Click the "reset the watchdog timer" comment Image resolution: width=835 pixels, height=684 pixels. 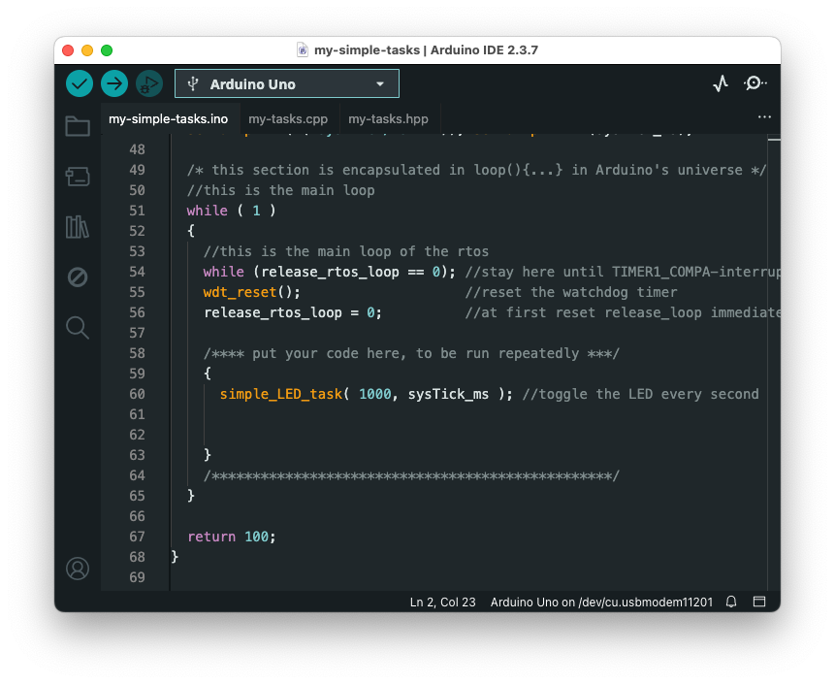(x=571, y=292)
